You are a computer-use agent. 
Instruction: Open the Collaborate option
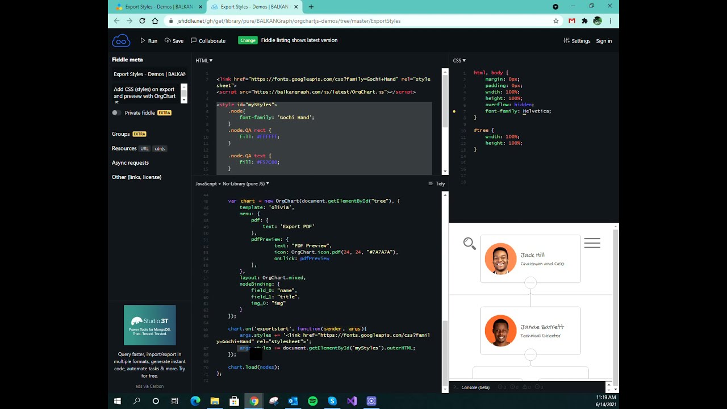point(208,41)
